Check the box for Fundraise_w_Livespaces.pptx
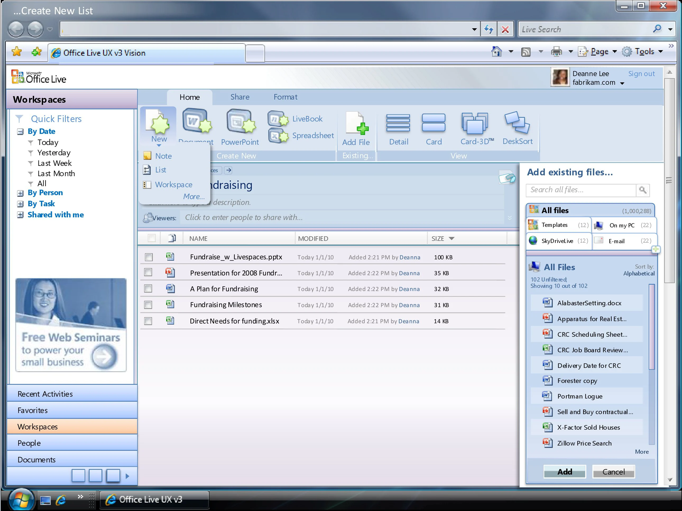 [x=149, y=257]
